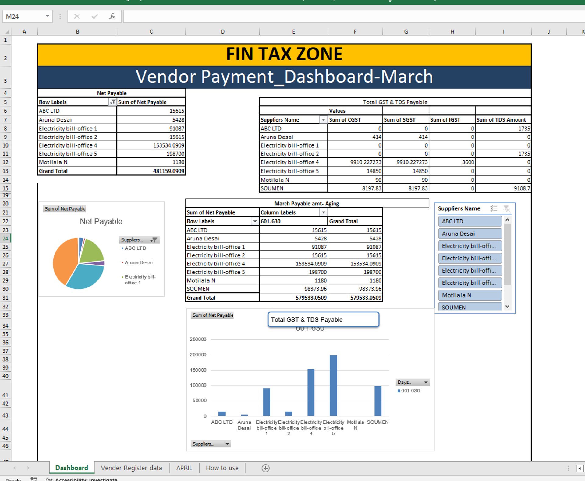Add a new sheet with plus icon
The height and width of the screenshot is (481, 585).
(x=265, y=468)
